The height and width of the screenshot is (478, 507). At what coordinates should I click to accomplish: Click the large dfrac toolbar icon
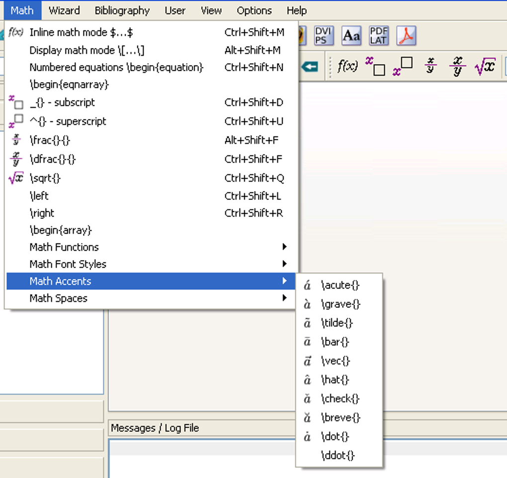pyautogui.click(x=457, y=66)
